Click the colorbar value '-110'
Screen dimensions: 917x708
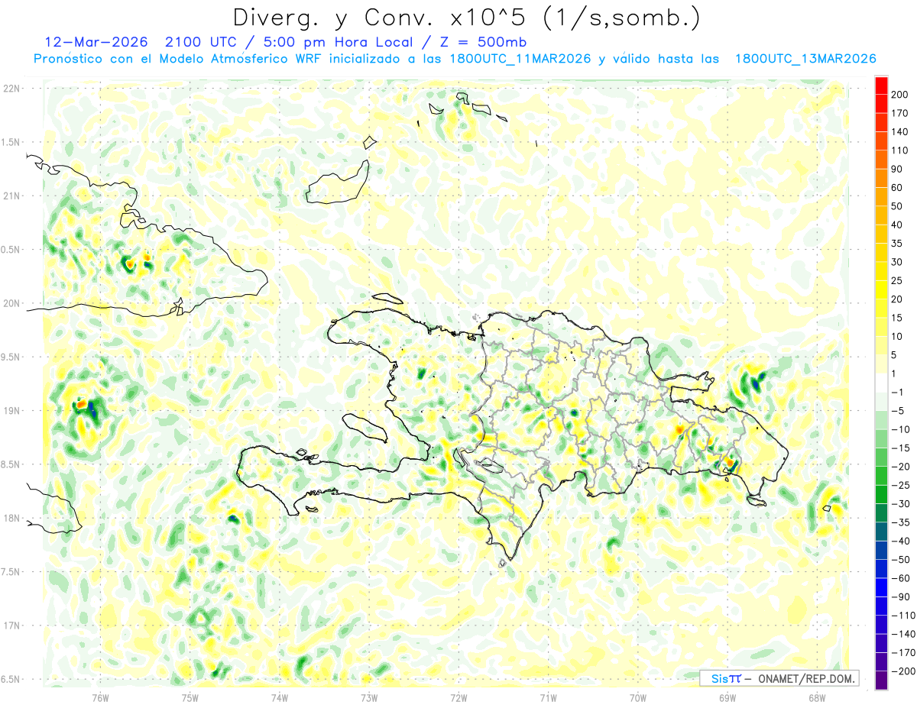tap(902, 616)
